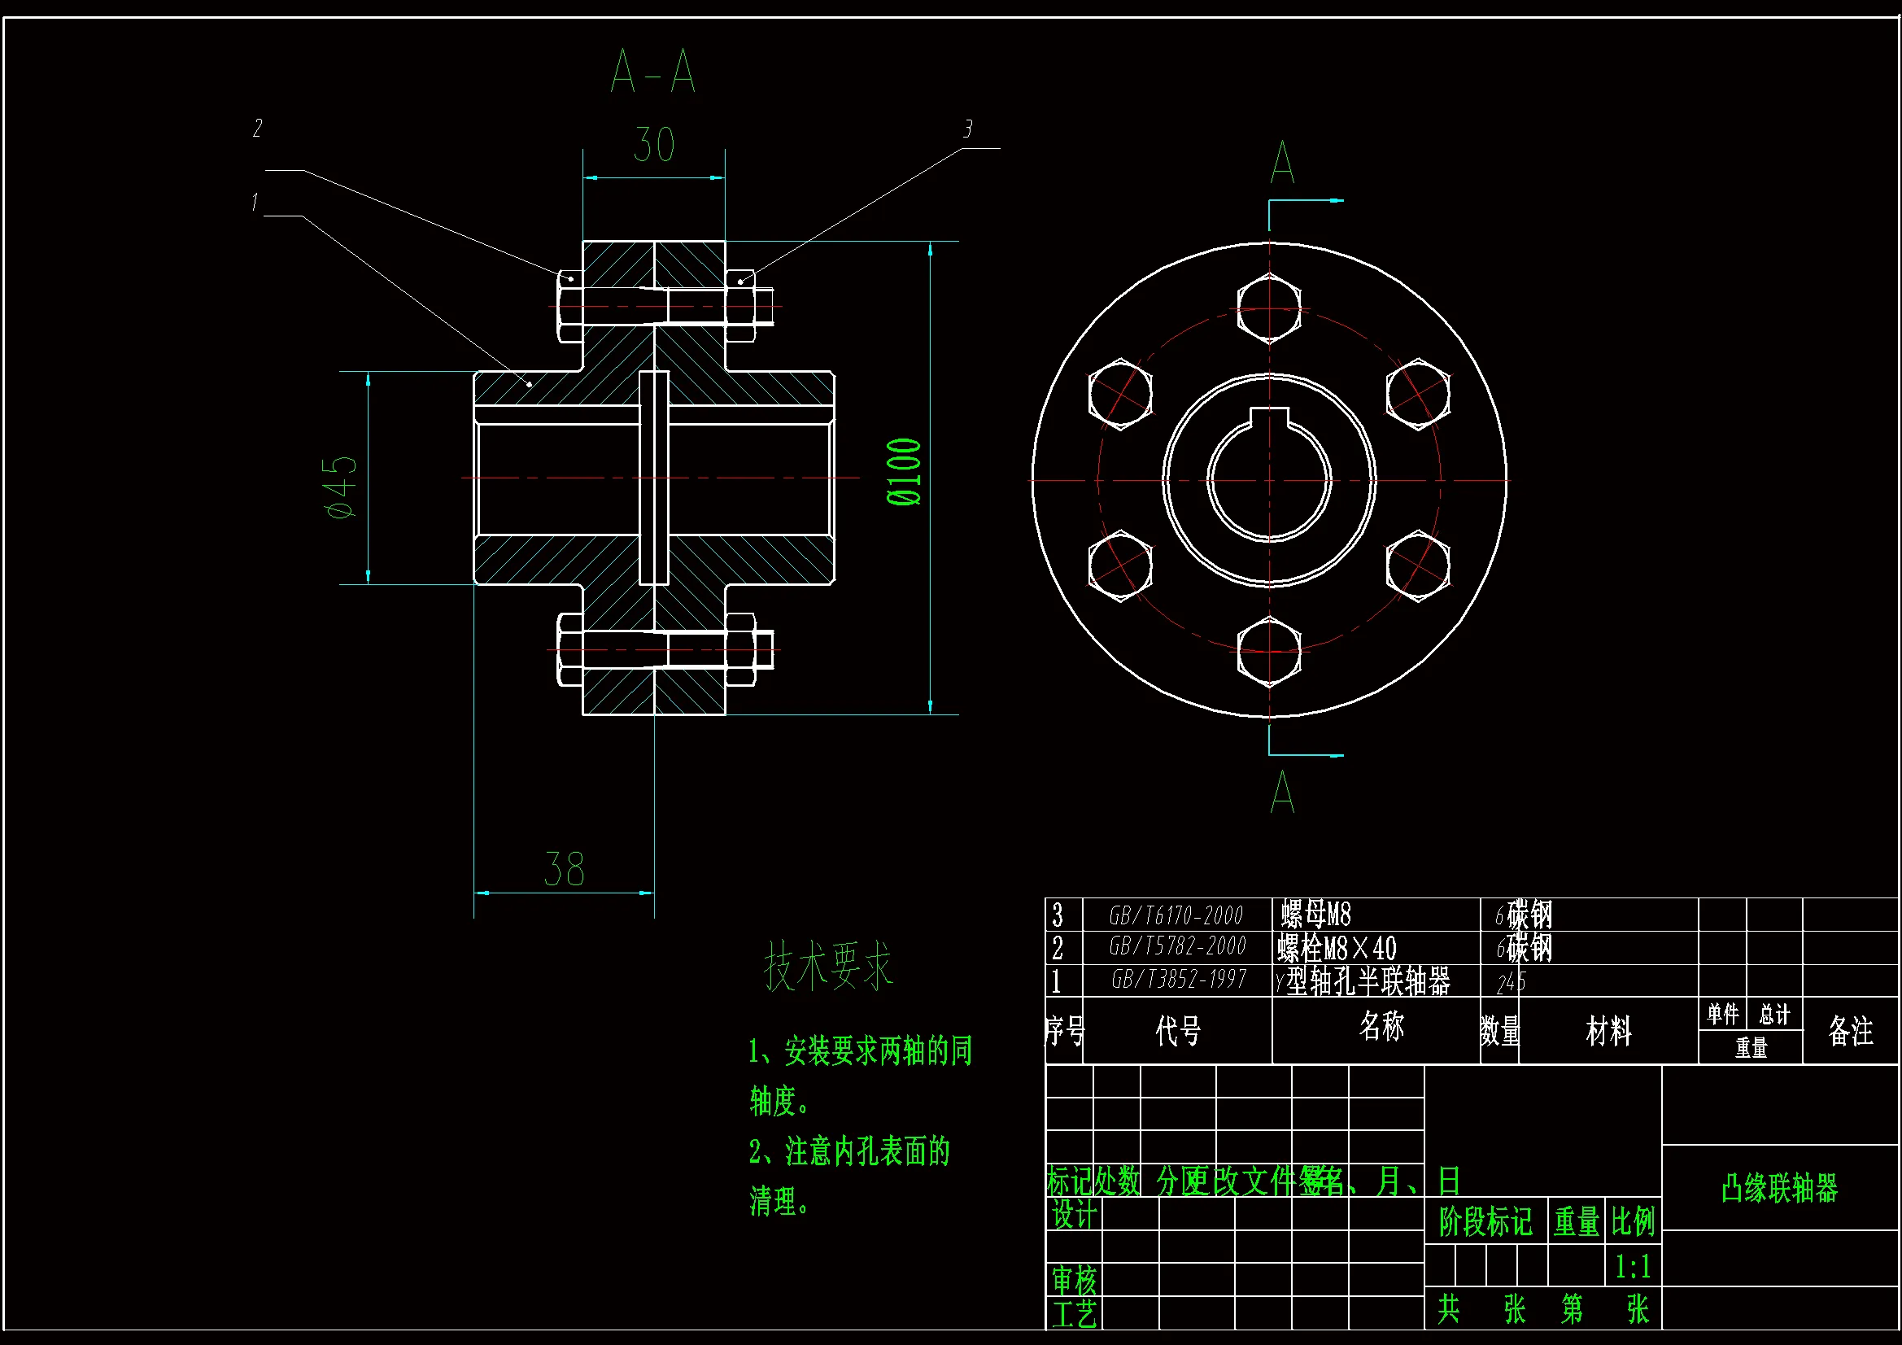Image resolution: width=1902 pixels, height=1345 pixels.
Task: Select the 30 width dimension text
Action: [x=654, y=146]
